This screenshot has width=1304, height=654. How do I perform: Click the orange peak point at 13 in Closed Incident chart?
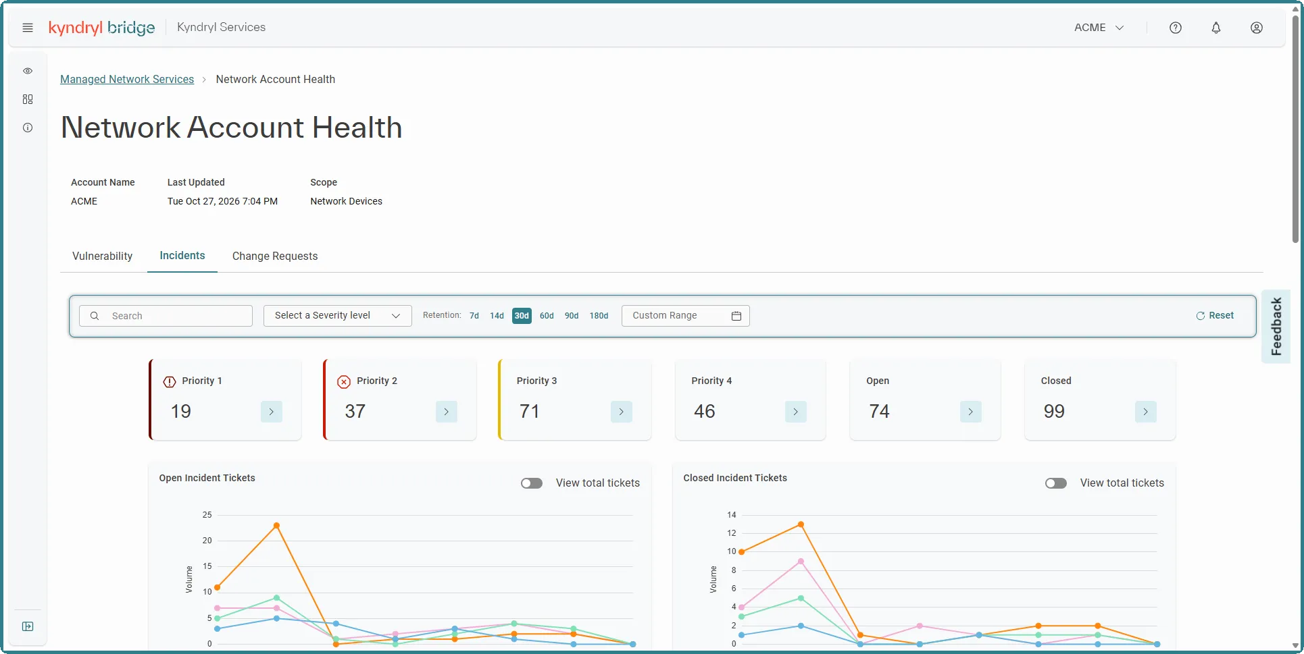pyautogui.click(x=801, y=524)
